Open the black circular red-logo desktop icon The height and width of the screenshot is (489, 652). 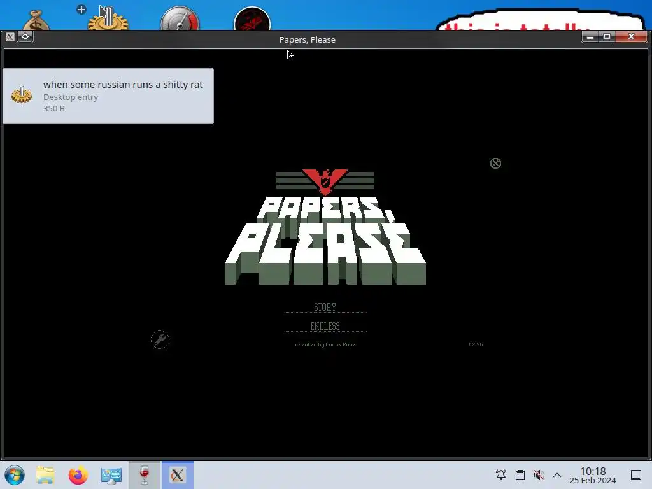pyautogui.click(x=252, y=20)
